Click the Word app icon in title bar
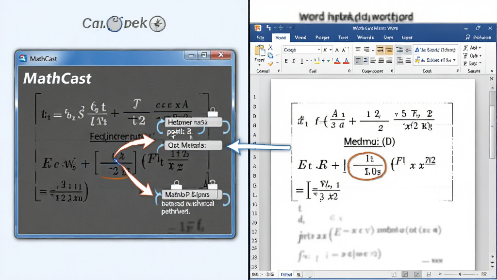The image size is (497, 280). pyautogui.click(x=258, y=28)
